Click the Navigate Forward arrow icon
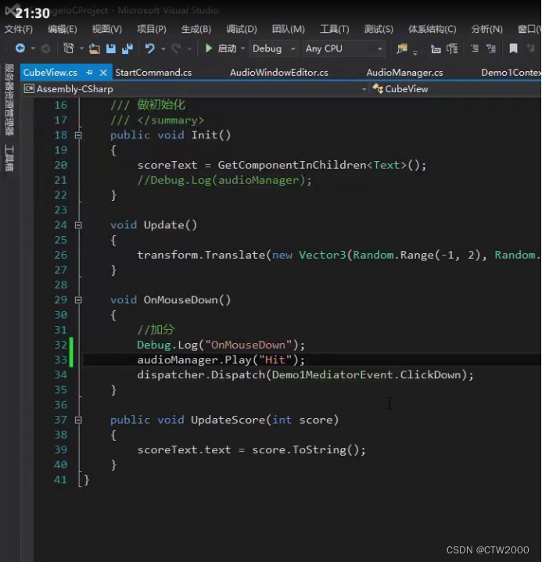542x562 pixels. [45, 48]
